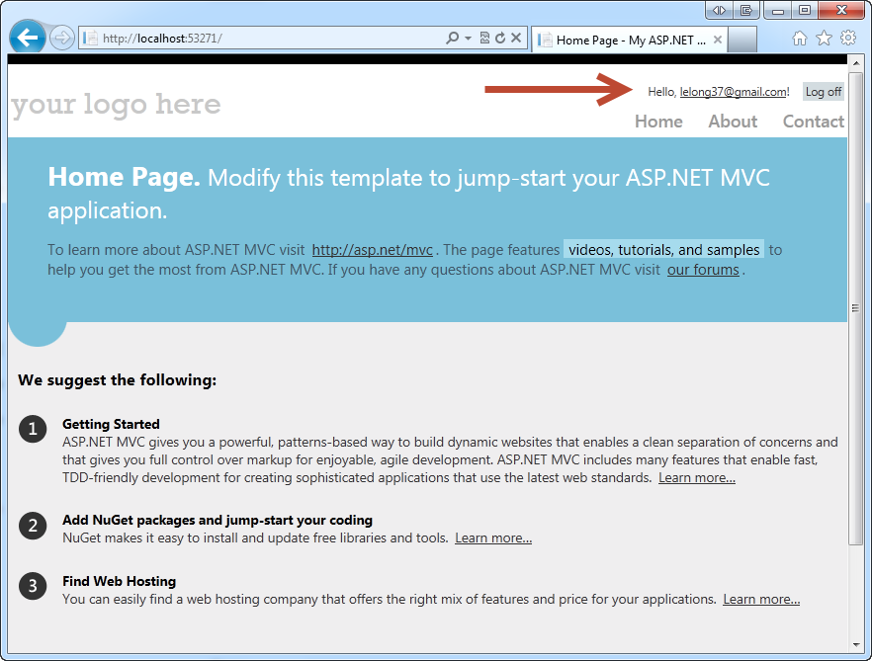Close the browser window with red X

click(x=841, y=10)
